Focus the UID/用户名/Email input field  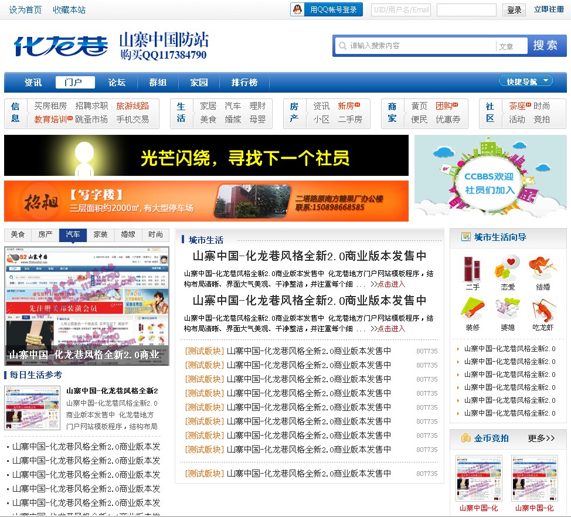coord(400,10)
